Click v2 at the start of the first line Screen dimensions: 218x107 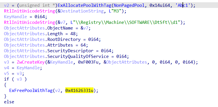coord(7,6)
